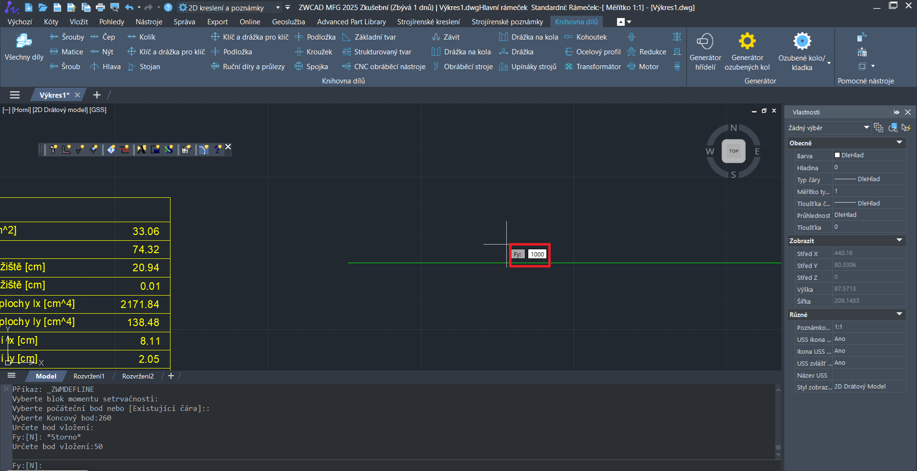
Task: Open the 2D kreslení a poznámky workspace dropdown
Action: coord(278,8)
